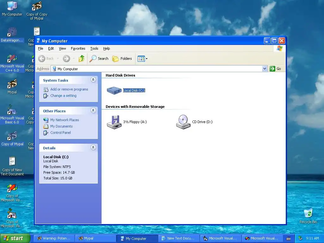This screenshot has width=324, height=243.
Task: Collapse the Details panel
Action: 93,147
